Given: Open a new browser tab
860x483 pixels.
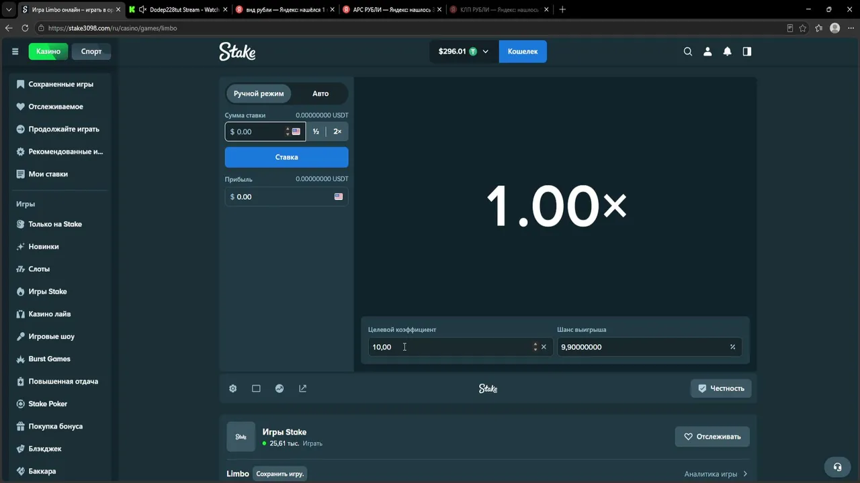Looking at the screenshot, I should pos(562,9).
